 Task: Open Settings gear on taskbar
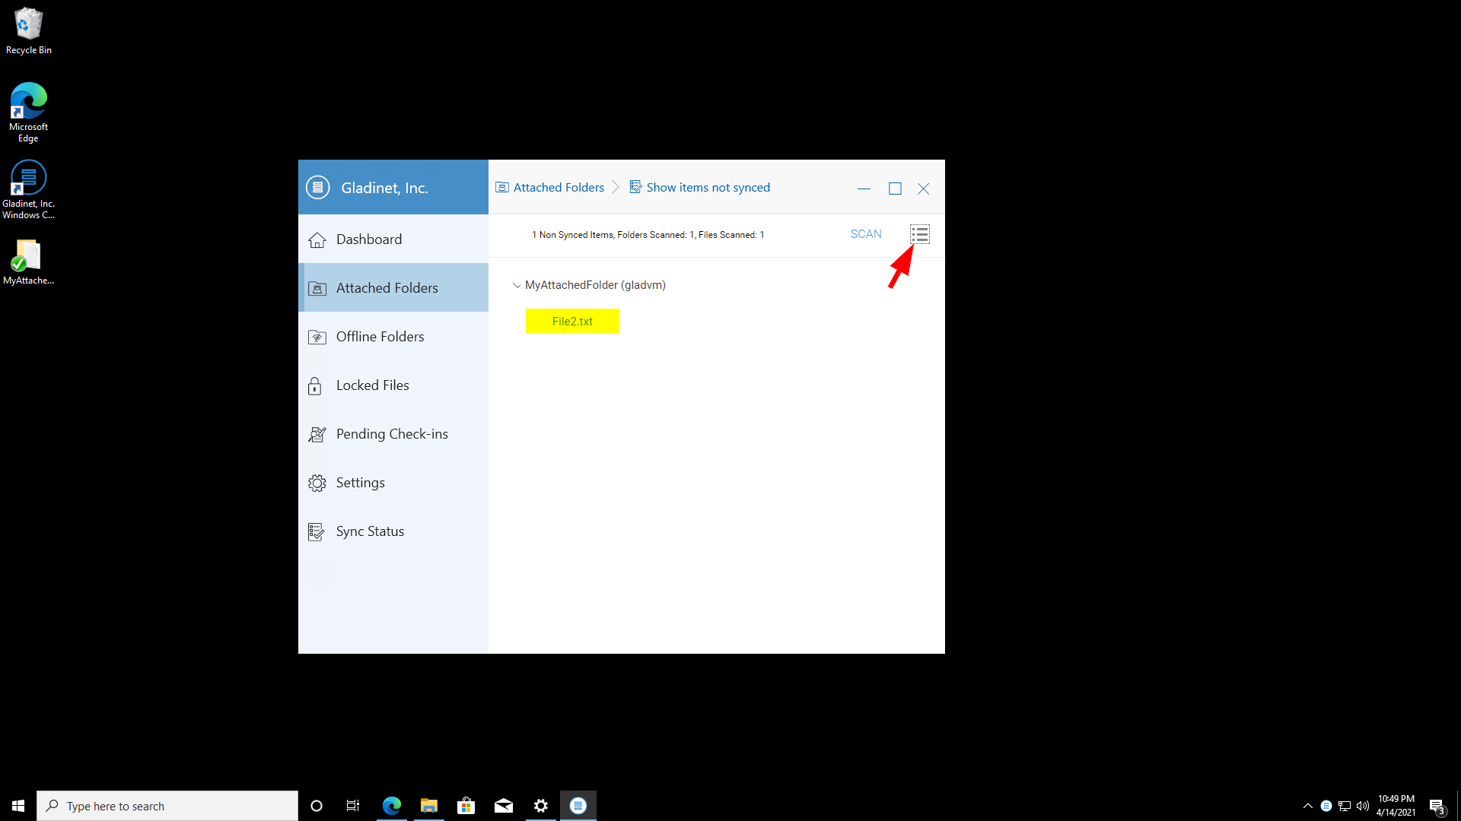pos(541,806)
